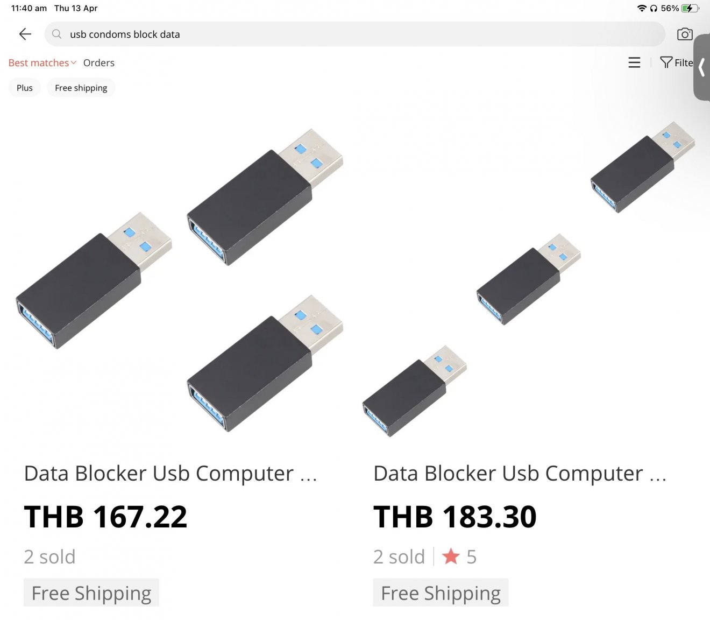710x620 pixels.
Task: Toggle the Free shipping filter chip
Action: (x=81, y=88)
